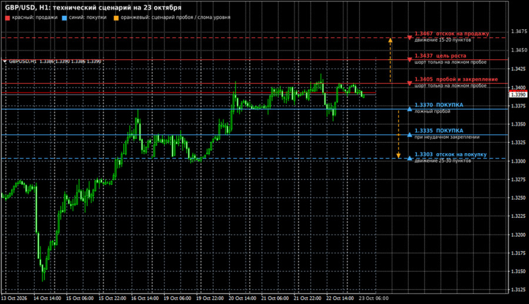
Task: Click the legend text 'синий: покупки'
Action: click(x=88, y=17)
